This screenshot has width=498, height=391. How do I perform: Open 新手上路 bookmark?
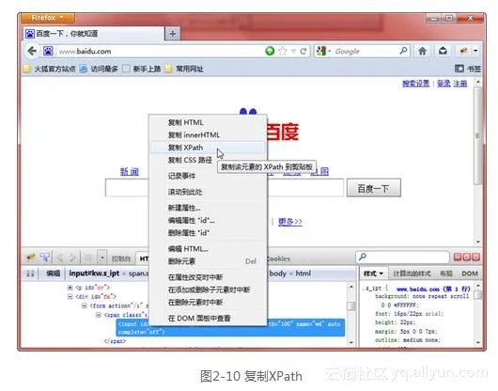(142, 69)
